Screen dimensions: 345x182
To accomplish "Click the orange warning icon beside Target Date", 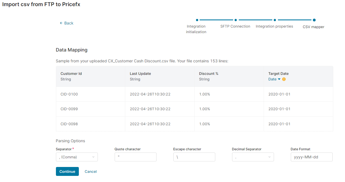I will point(284,79).
